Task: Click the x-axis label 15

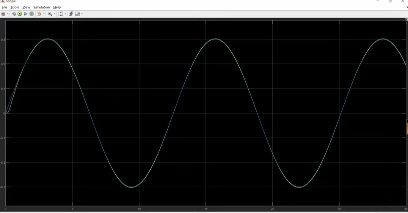Action: (x=206, y=209)
